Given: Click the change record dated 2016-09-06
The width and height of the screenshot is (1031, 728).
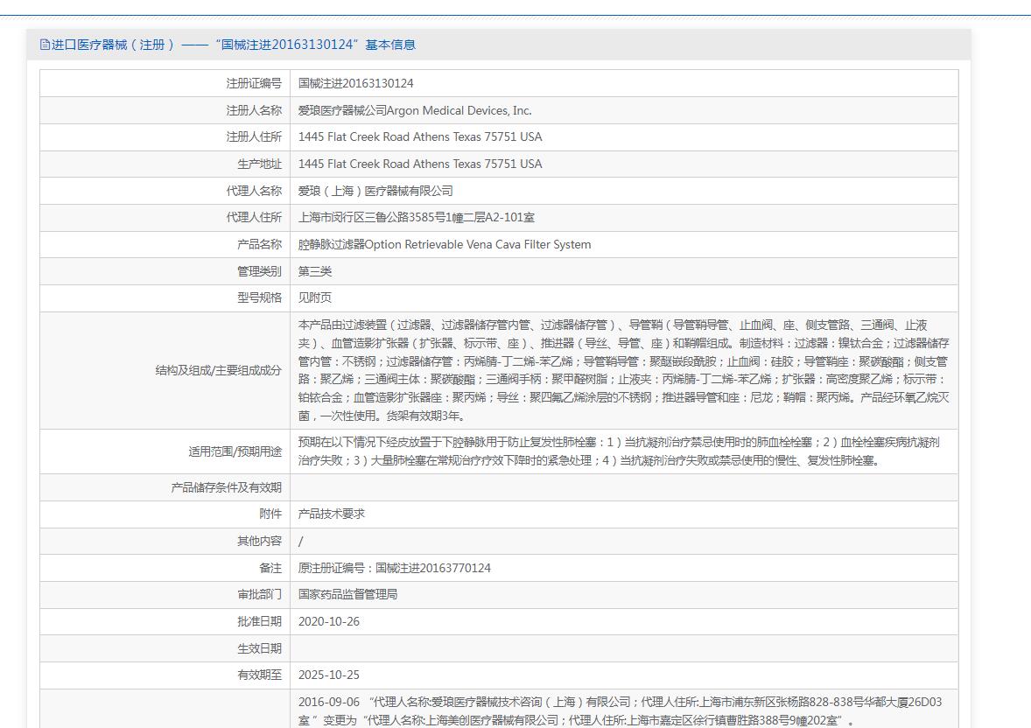Looking at the screenshot, I should coord(620,710).
